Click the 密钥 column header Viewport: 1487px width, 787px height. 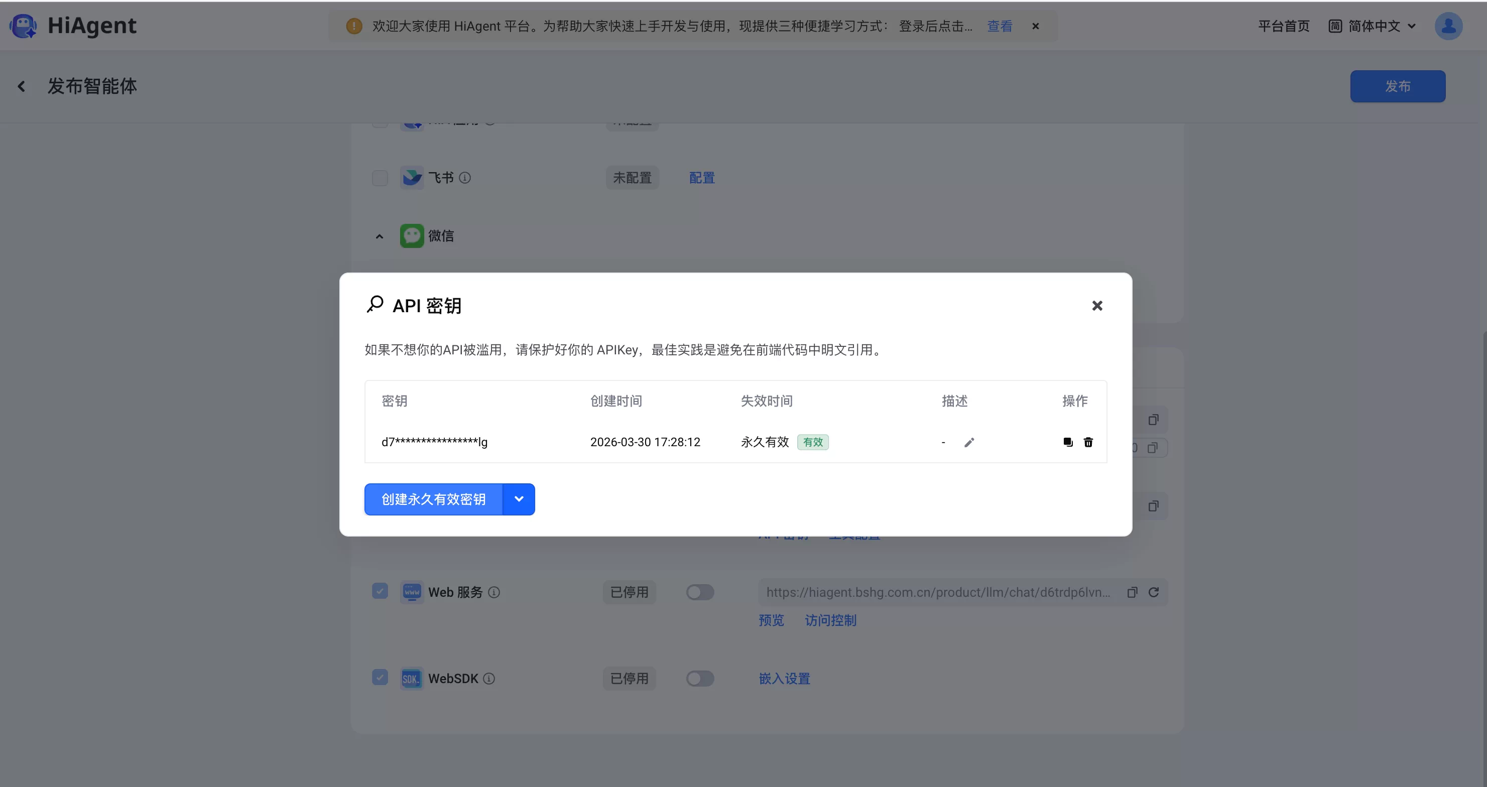click(x=394, y=401)
